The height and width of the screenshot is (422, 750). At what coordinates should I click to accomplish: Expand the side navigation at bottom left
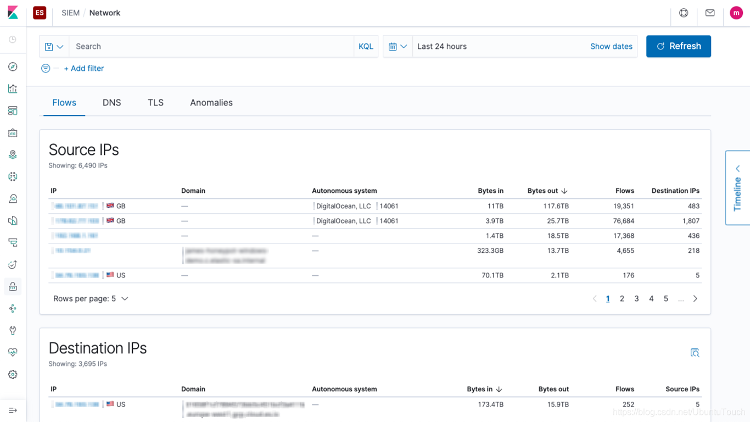click(13, 410)
